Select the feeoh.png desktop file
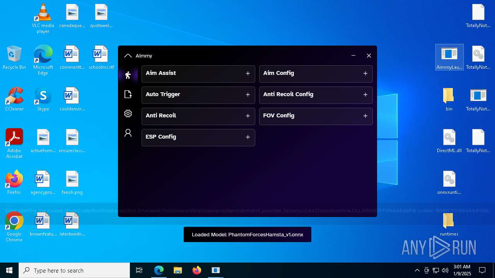495x278 pixels. tap(72, 183)
